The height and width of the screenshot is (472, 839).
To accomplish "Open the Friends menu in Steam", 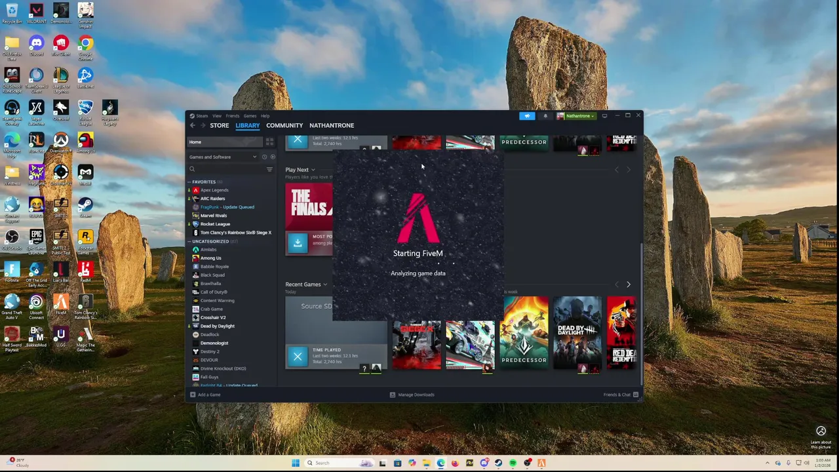I will [233, 116].
